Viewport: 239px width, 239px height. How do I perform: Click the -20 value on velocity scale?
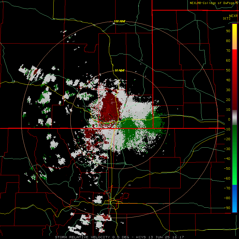pos(227,139)
